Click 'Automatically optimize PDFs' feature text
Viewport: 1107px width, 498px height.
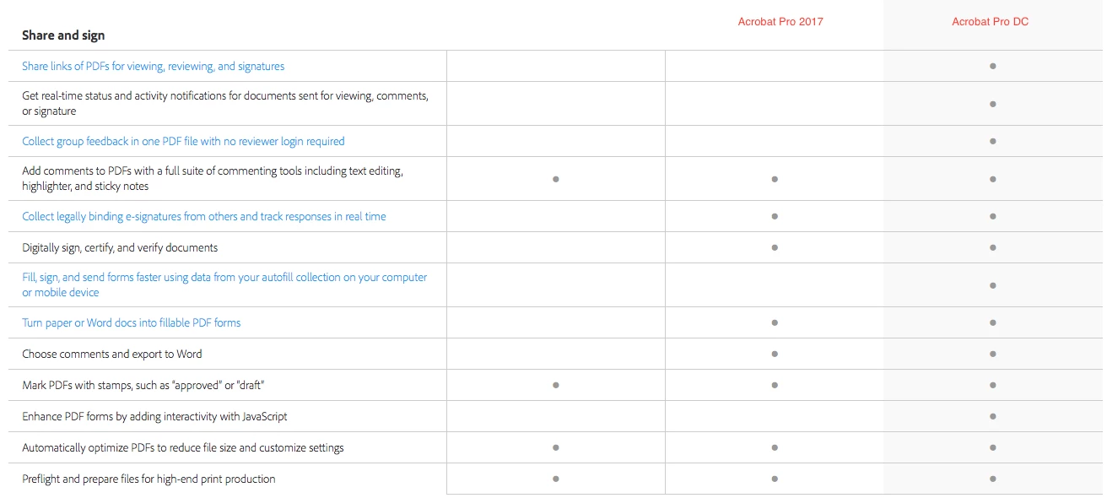click(183, 447)
